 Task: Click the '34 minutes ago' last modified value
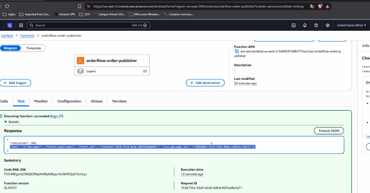tap(245, 83)
